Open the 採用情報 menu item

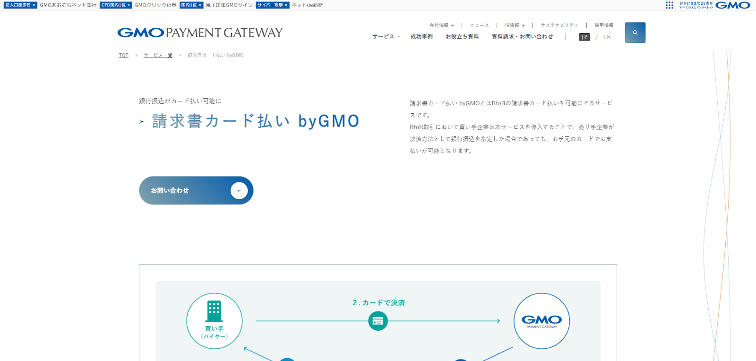(604, 25)
